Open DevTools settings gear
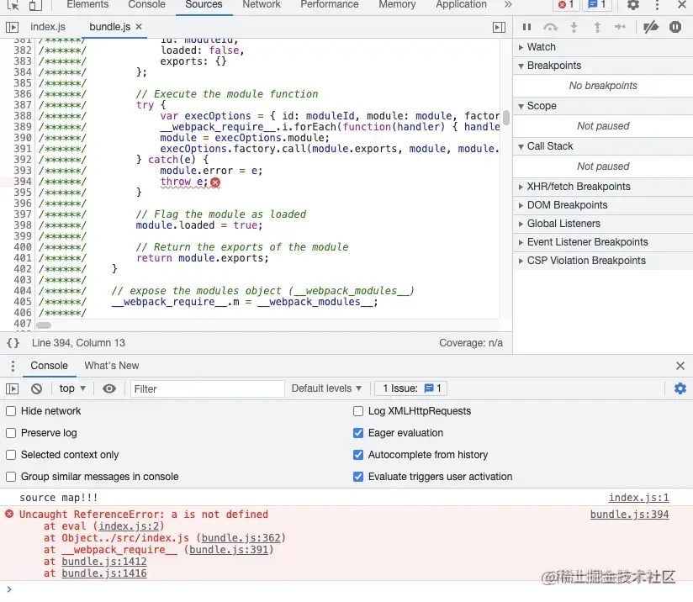The width and height of the screenshot is (693, 602). pos(633,4)
